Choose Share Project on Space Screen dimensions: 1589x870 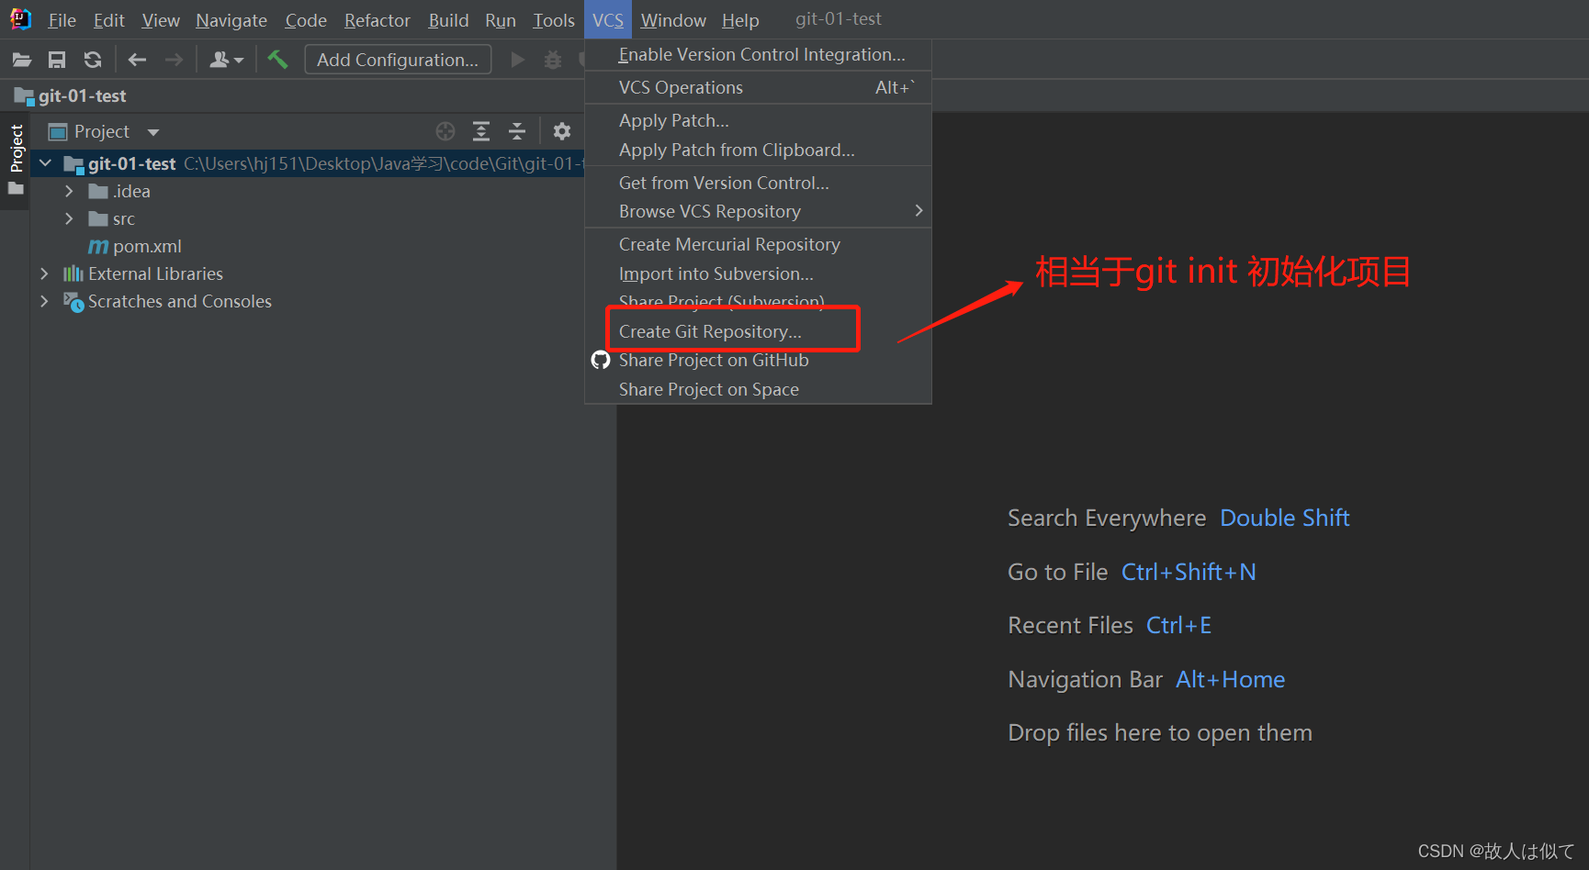coord(759,389)
